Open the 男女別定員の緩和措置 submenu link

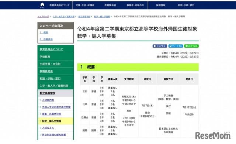(54, 135)
